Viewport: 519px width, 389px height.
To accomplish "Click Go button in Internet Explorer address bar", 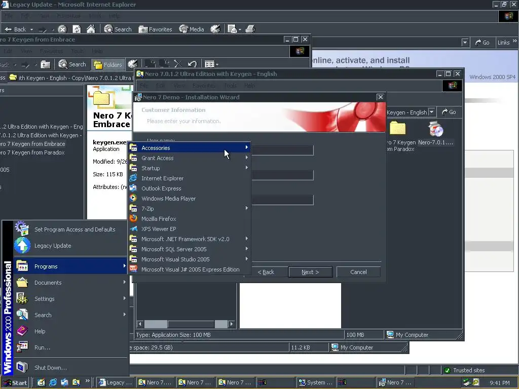I will tap(482, 43).
